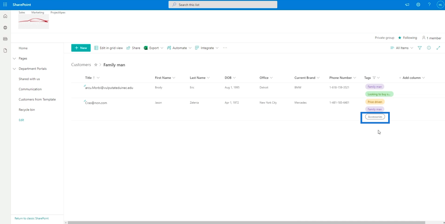Open Current Brand column menu
445x224 pixels.
click(x=318, y=78)
